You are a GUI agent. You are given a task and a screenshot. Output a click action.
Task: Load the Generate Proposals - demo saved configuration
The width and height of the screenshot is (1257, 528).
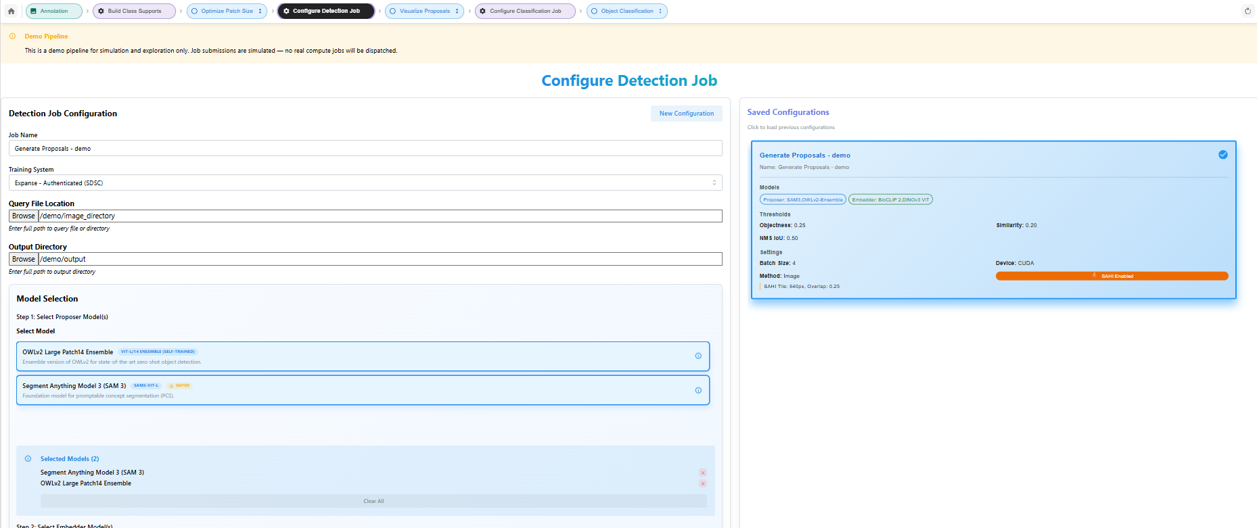994,220
